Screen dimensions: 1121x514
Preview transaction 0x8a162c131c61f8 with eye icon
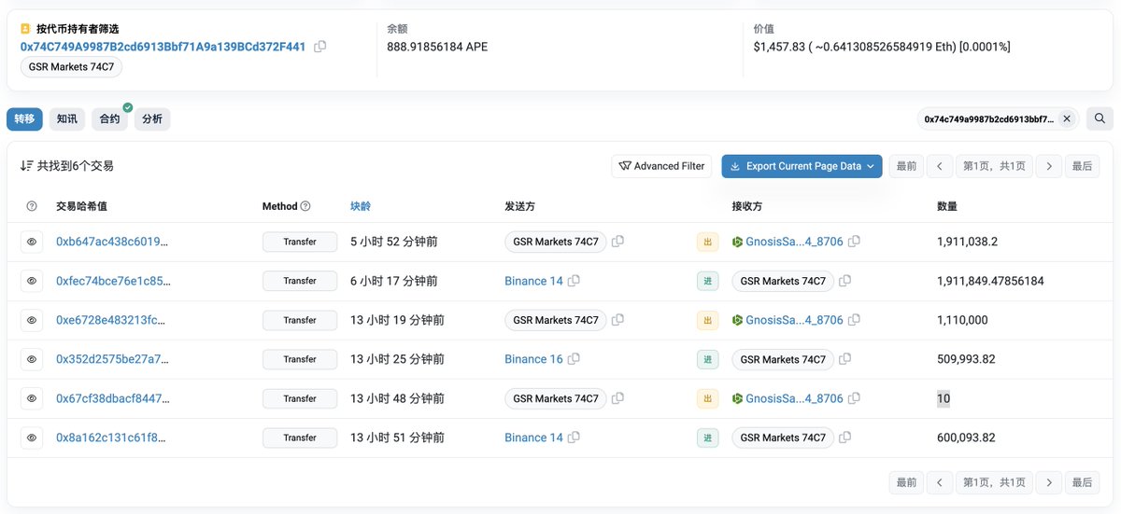click(32, 438)
